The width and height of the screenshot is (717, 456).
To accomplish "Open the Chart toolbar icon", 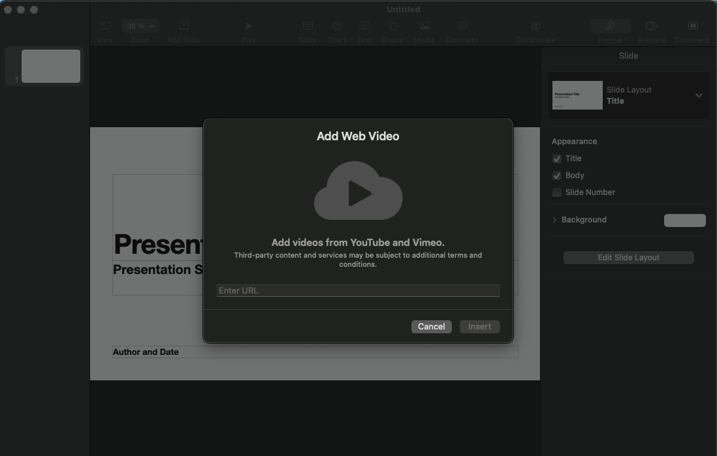I will point(337,26).
